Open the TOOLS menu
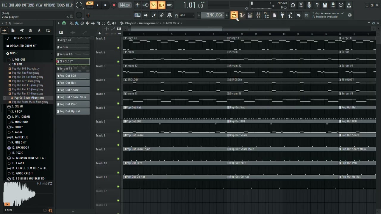This screenshot has width=381, height=214. pos(60,5)
